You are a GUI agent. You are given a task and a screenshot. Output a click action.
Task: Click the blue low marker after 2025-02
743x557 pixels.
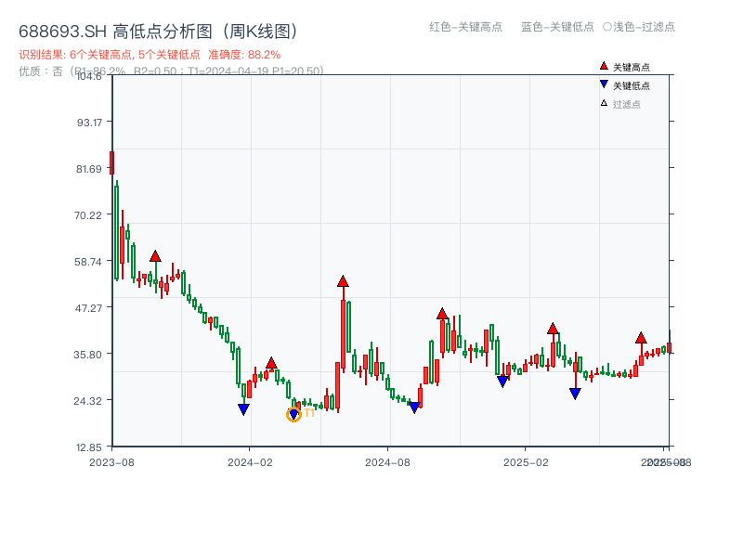click(575, 394)
